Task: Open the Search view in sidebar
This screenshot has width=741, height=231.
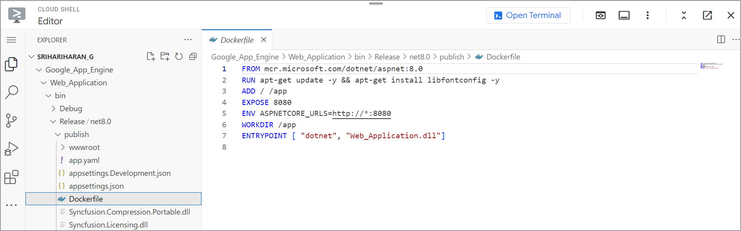Action: click(x=11, y=92)
